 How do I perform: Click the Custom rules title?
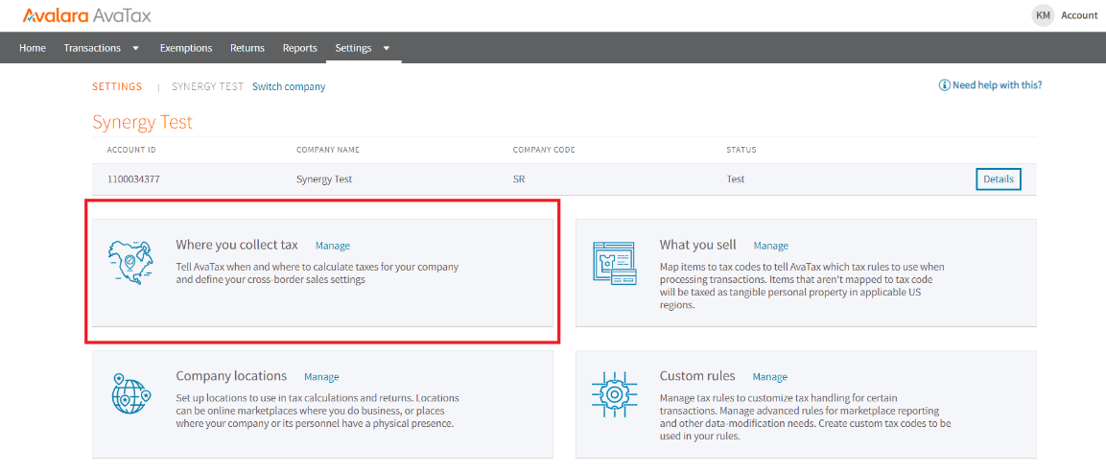click(x=697, y=376)
